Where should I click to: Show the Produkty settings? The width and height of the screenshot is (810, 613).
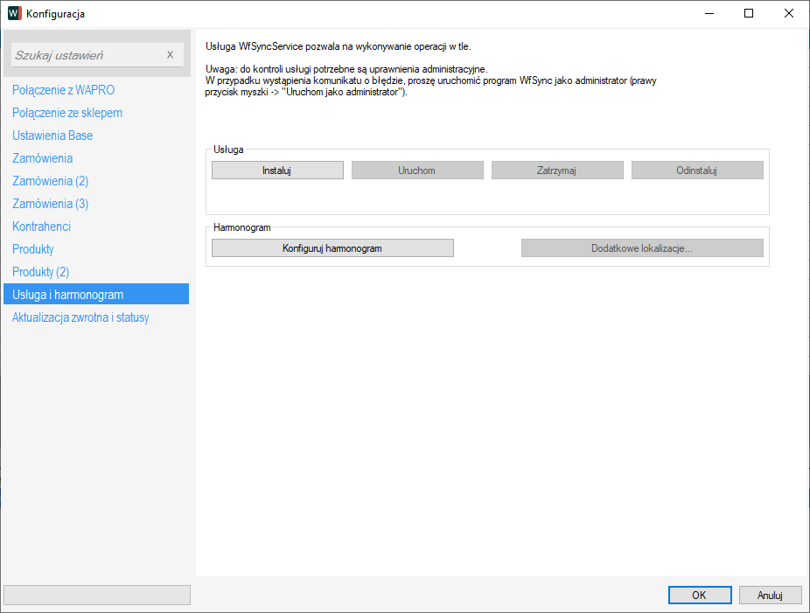tap(33, 249)
